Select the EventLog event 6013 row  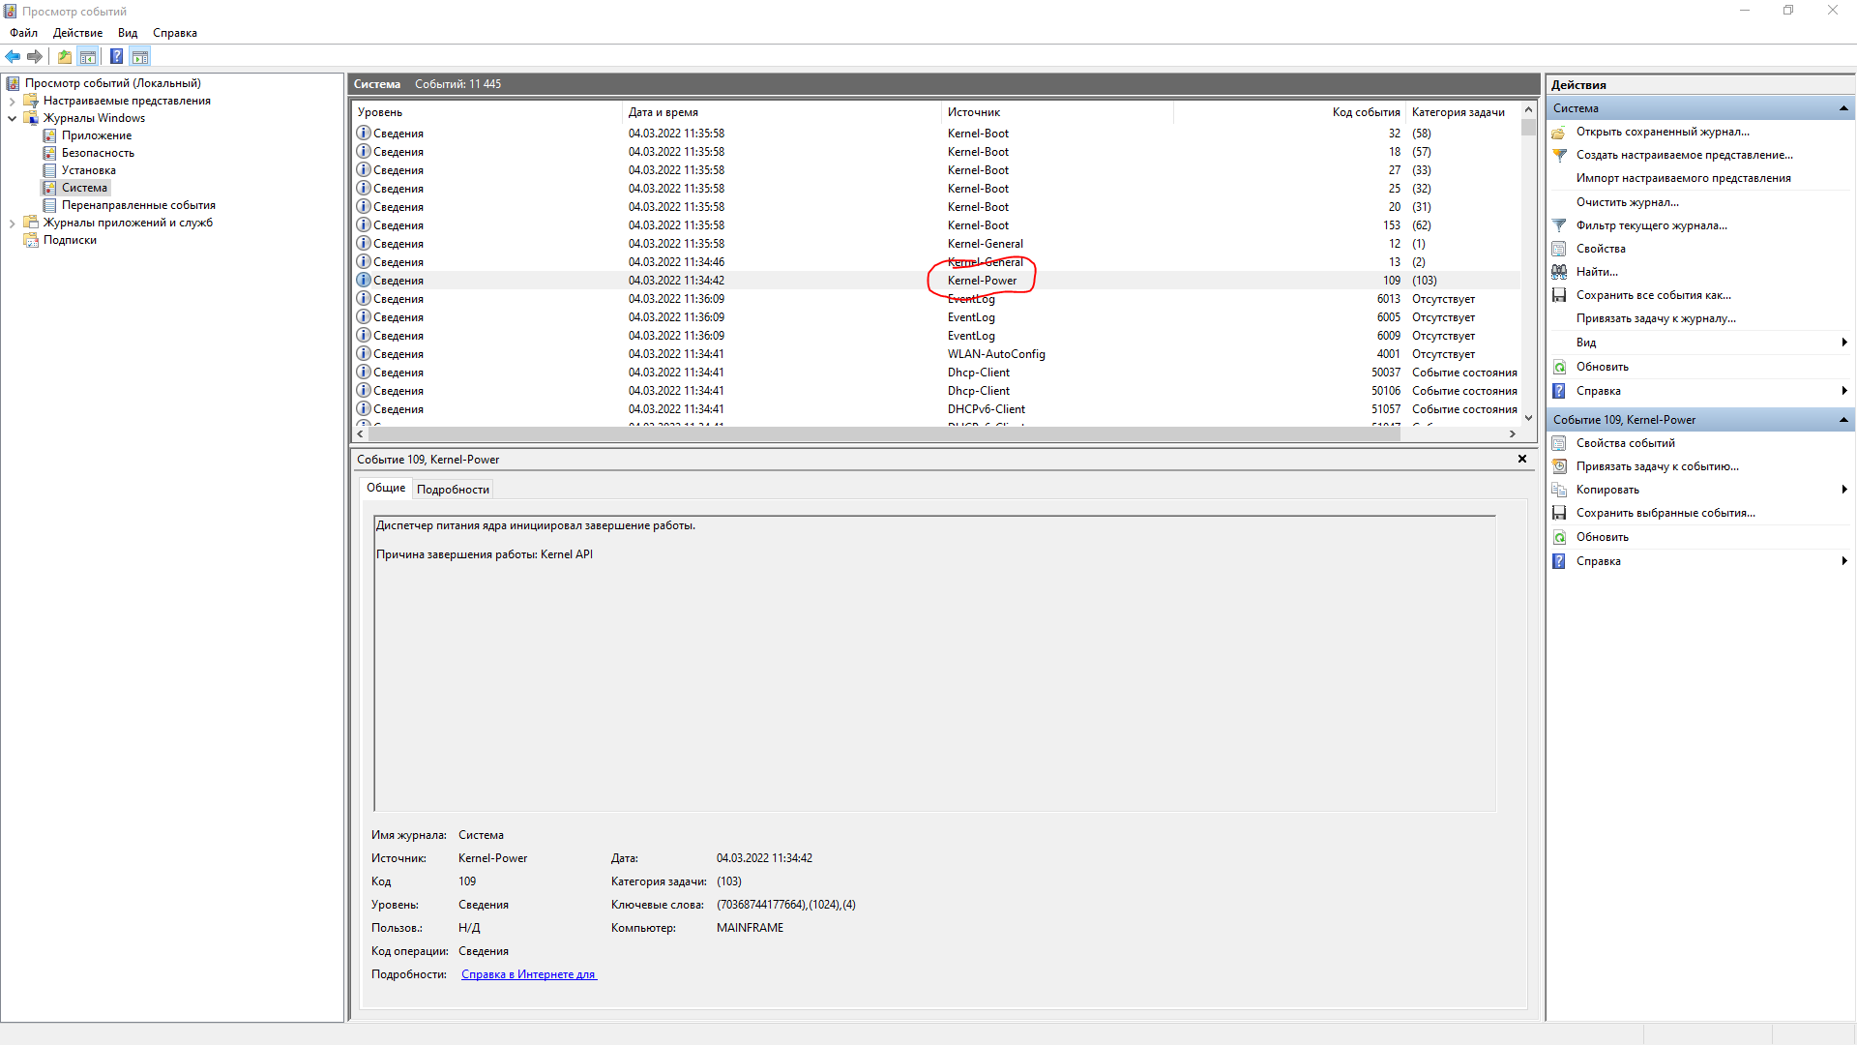click(936, 299)
